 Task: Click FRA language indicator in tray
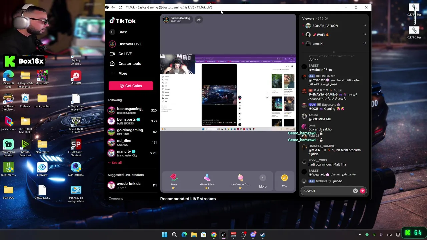click(x=390, y=235)
